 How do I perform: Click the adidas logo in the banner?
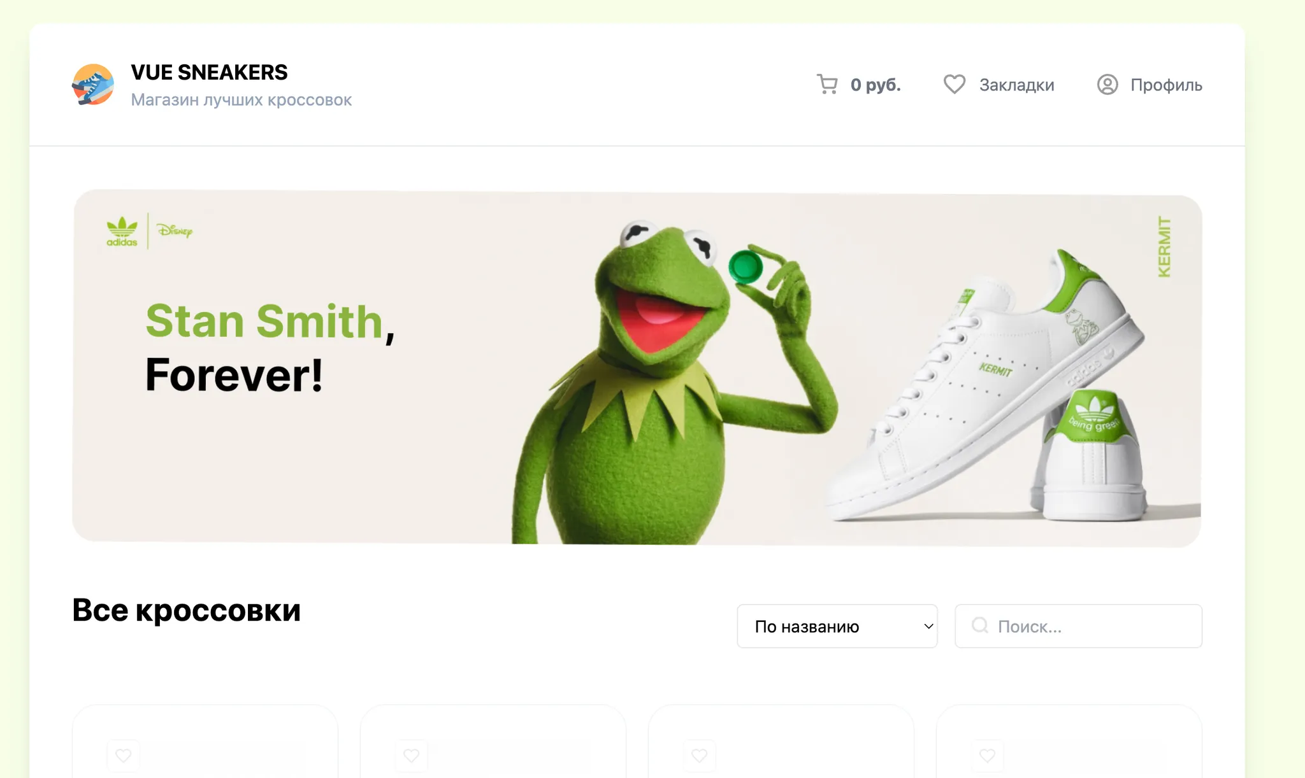click(122, 232)
